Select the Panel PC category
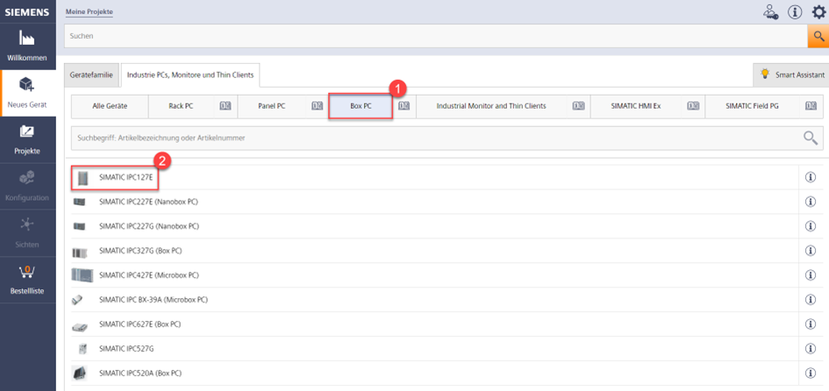 (272, 106)
